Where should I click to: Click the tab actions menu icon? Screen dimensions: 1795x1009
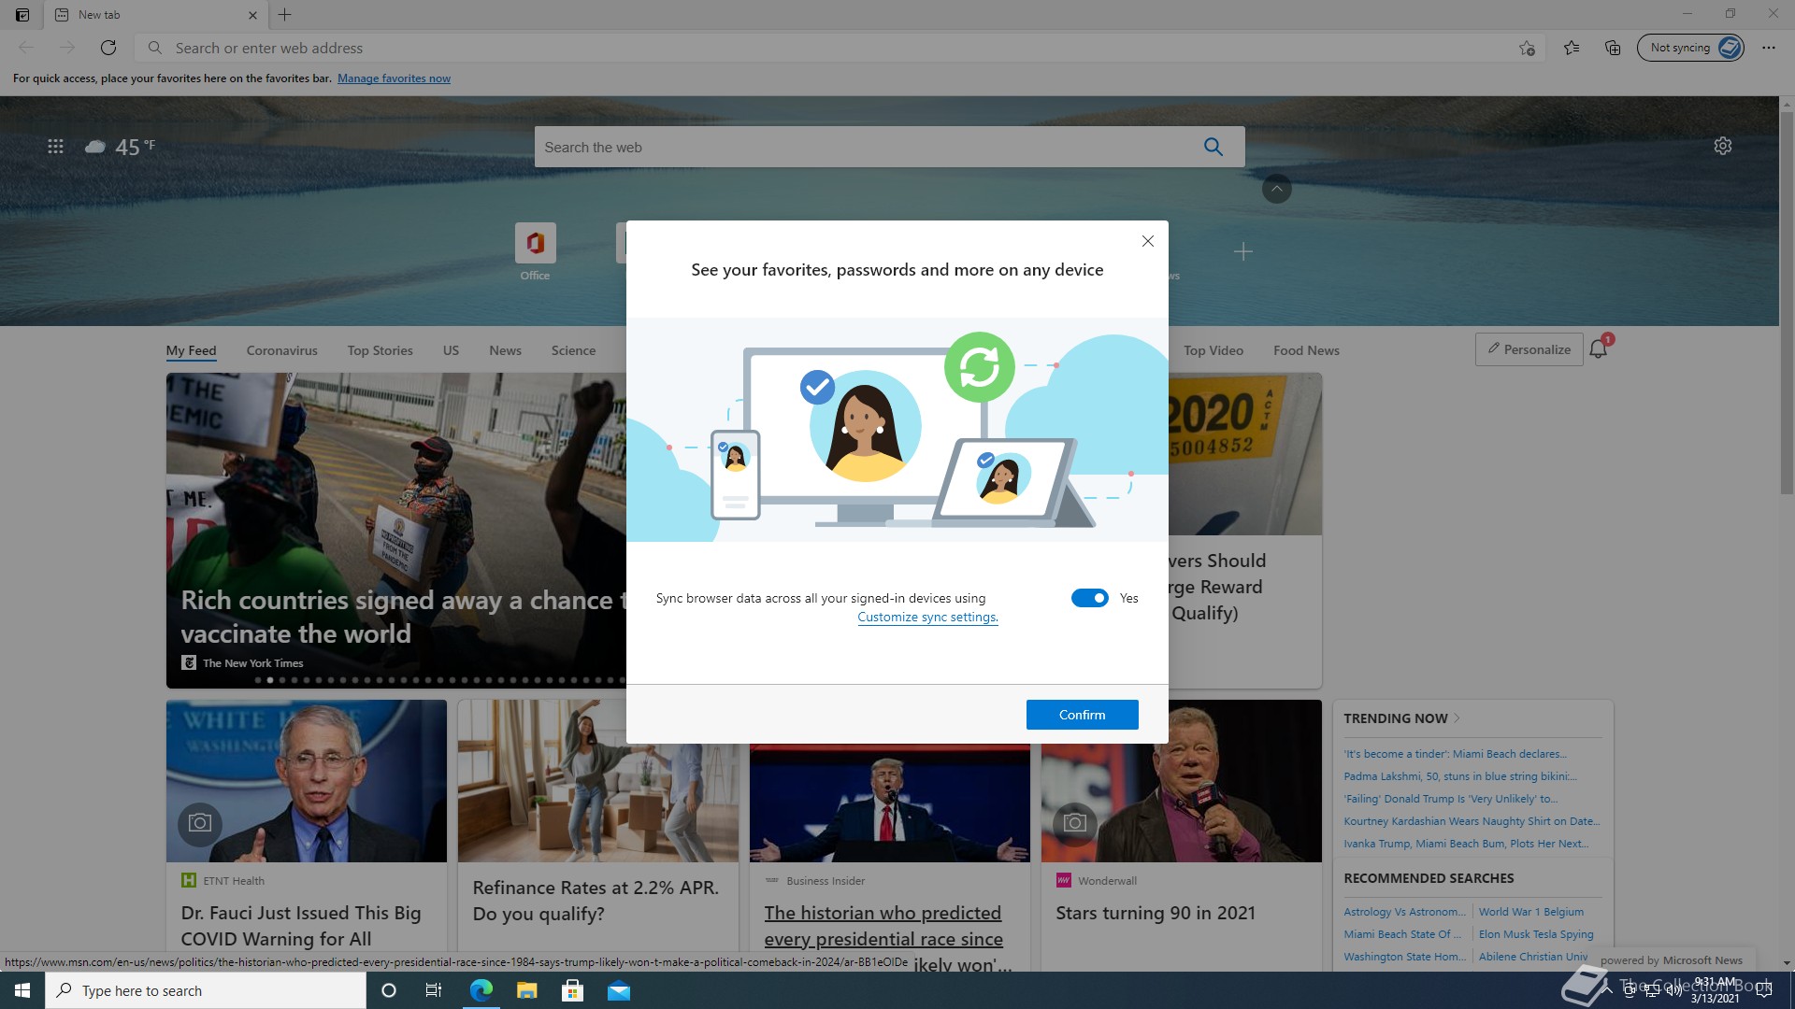coord(22,15)
